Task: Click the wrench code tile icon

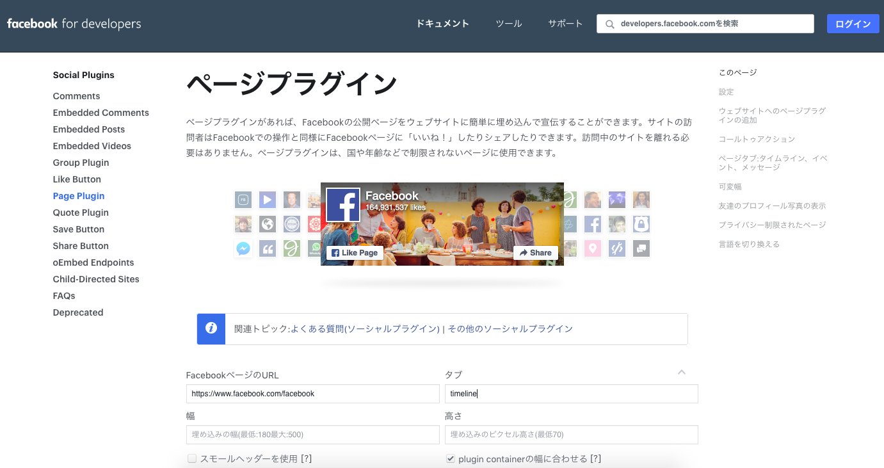Action: coord(617,248)
